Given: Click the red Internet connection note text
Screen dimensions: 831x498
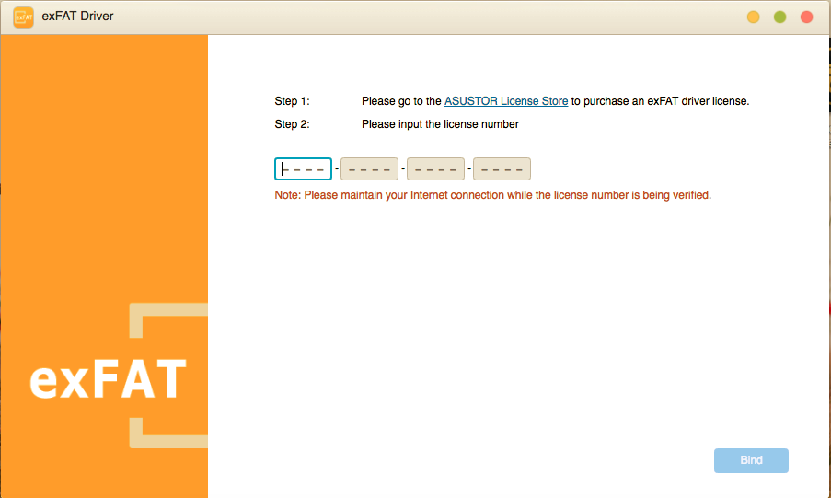Looking at the screenshot, I should [x=493, y=195].
